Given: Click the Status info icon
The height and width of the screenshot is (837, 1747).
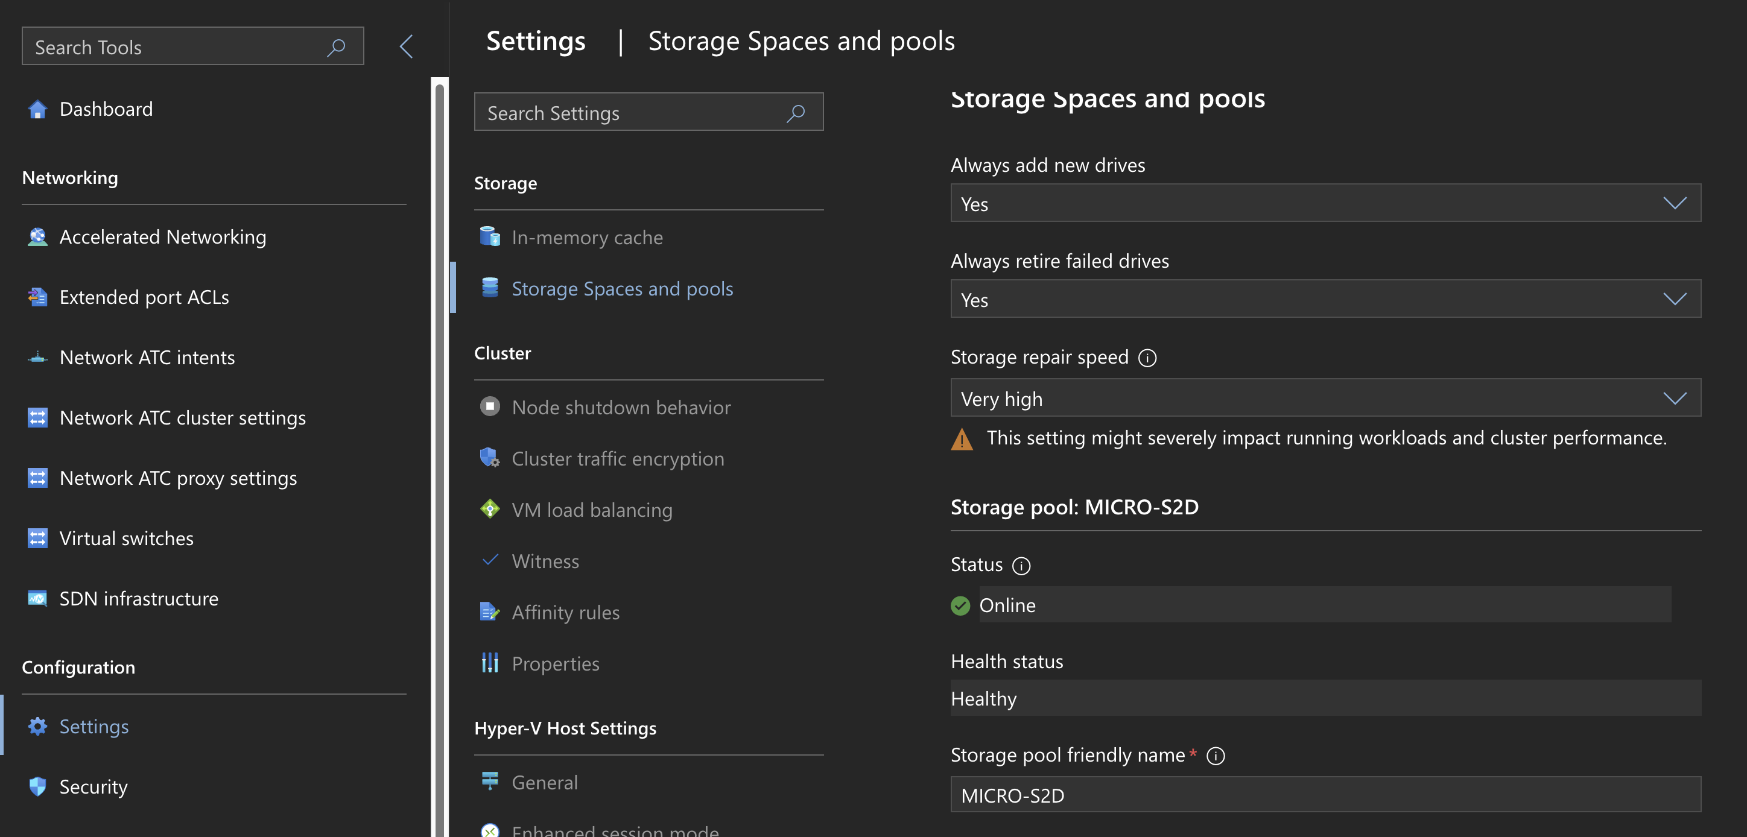Looking at the screenshot, I should (1021, 565).
